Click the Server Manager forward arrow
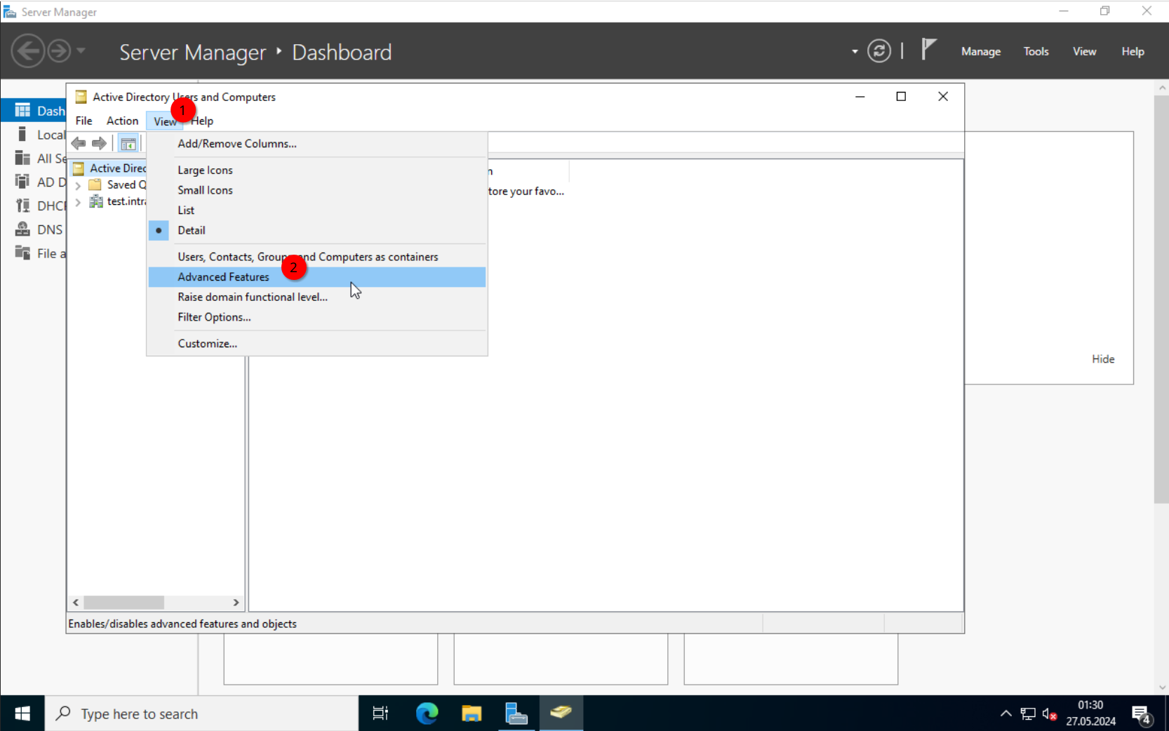The image size is (1169, 731). [x=59, y=51]
